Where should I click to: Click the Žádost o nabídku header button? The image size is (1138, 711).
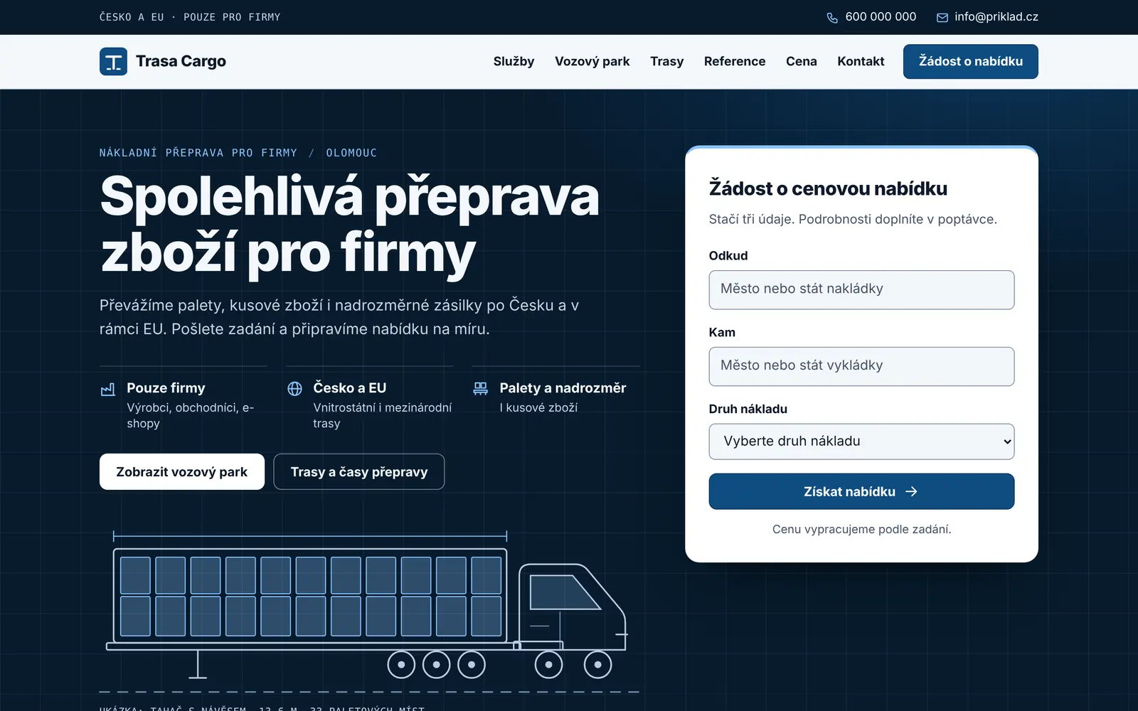(970, 61)
